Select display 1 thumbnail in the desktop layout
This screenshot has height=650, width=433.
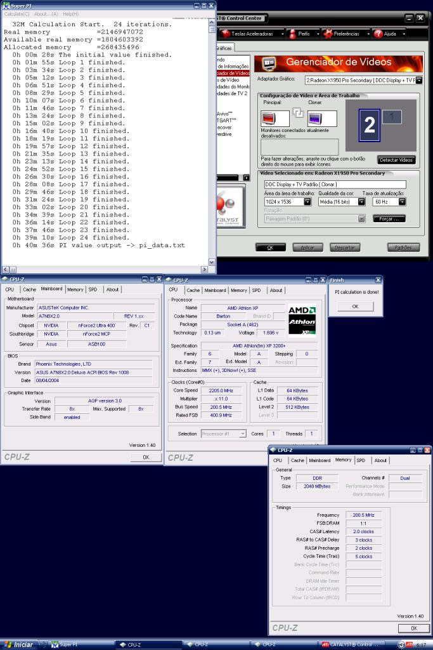[x=392, y=117]
